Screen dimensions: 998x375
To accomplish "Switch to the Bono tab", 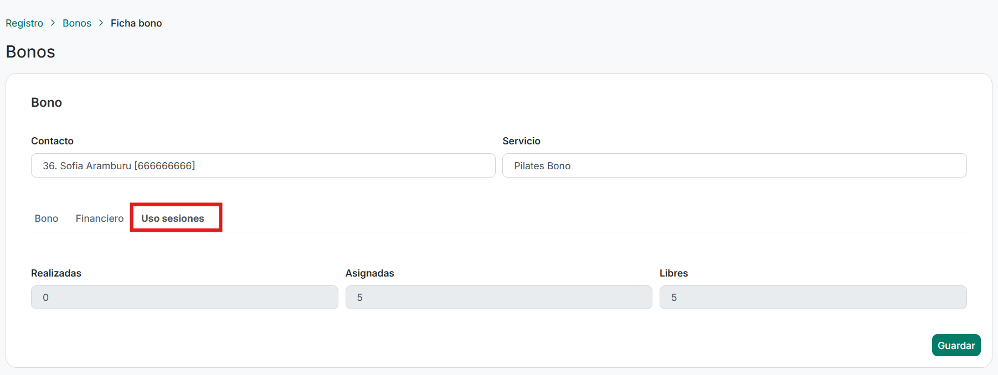I will 47,218.
